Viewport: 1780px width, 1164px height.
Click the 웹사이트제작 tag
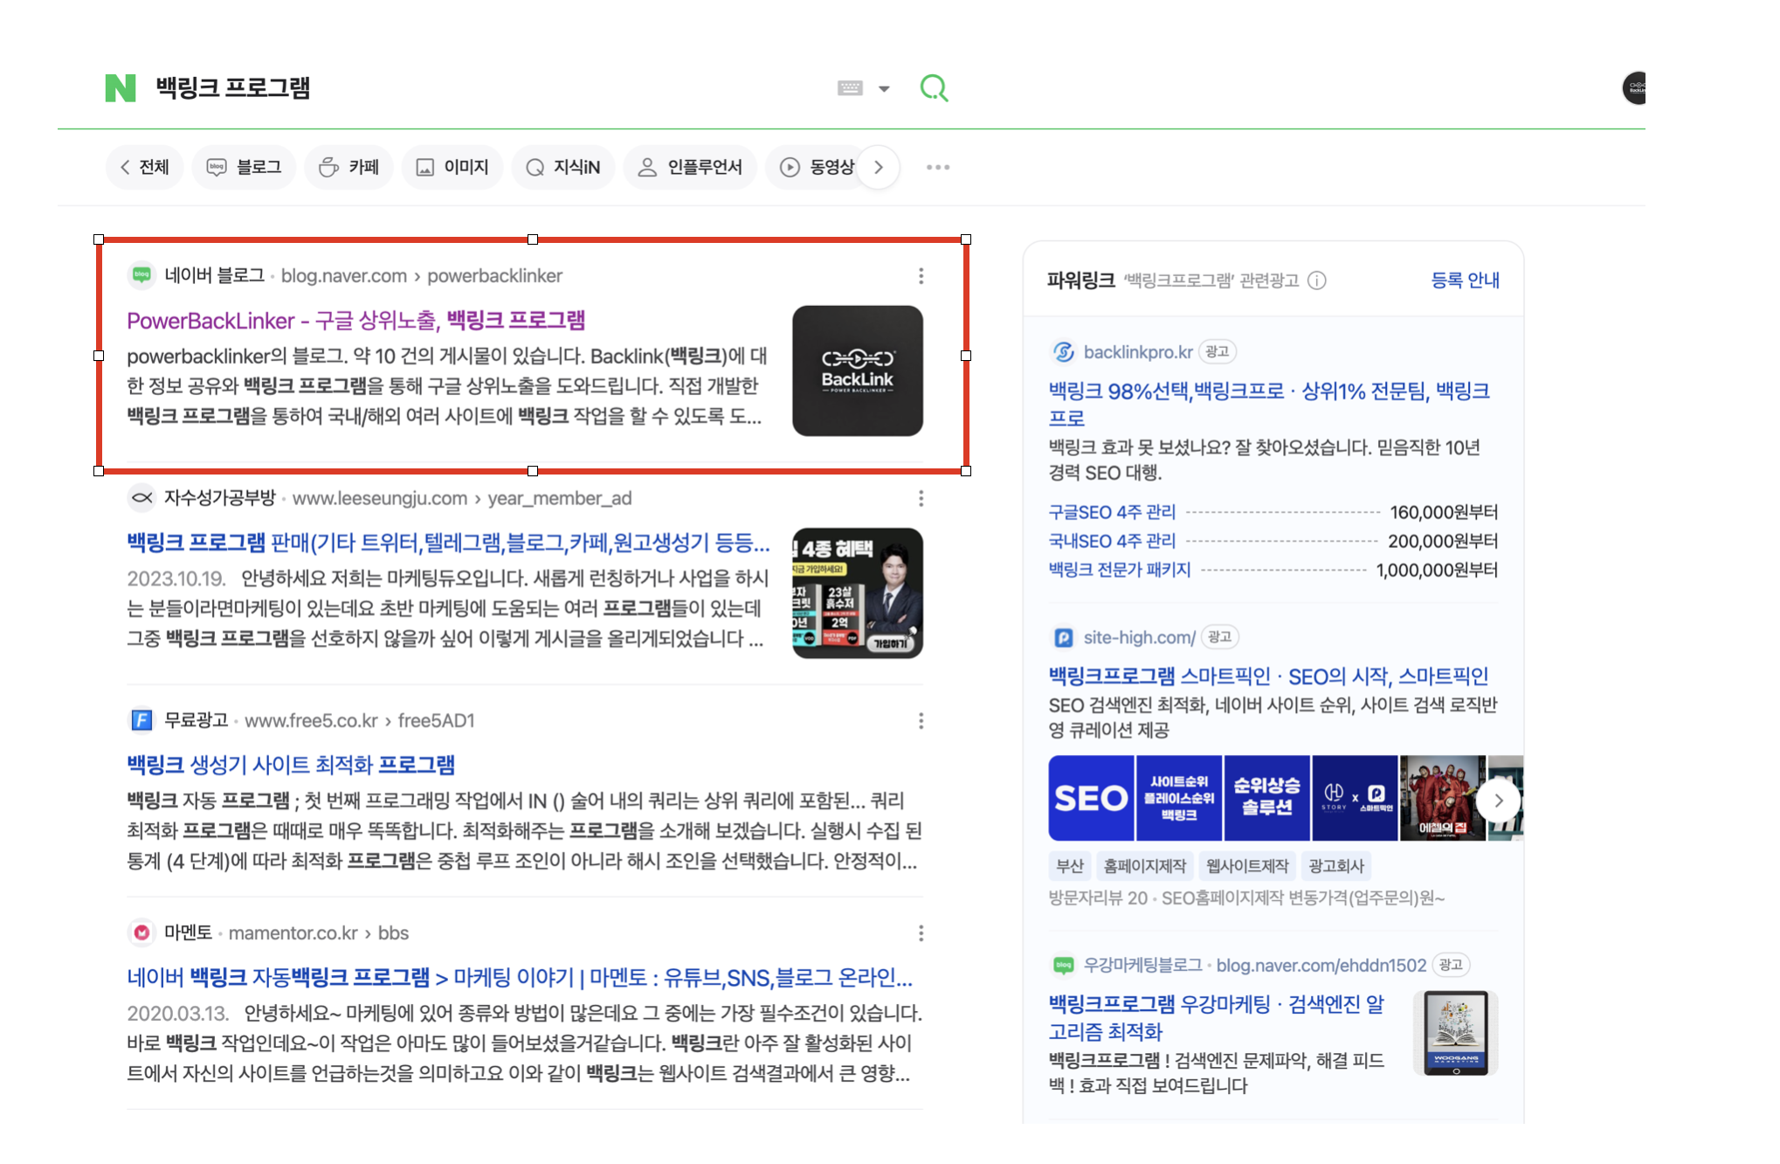[x=1247, y=866]
